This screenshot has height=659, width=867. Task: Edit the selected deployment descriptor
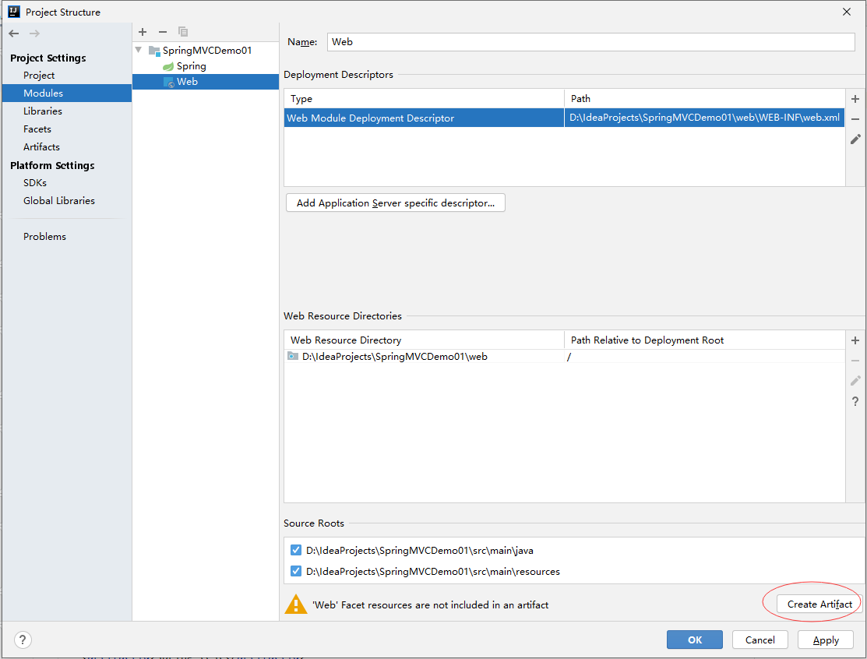855,139
